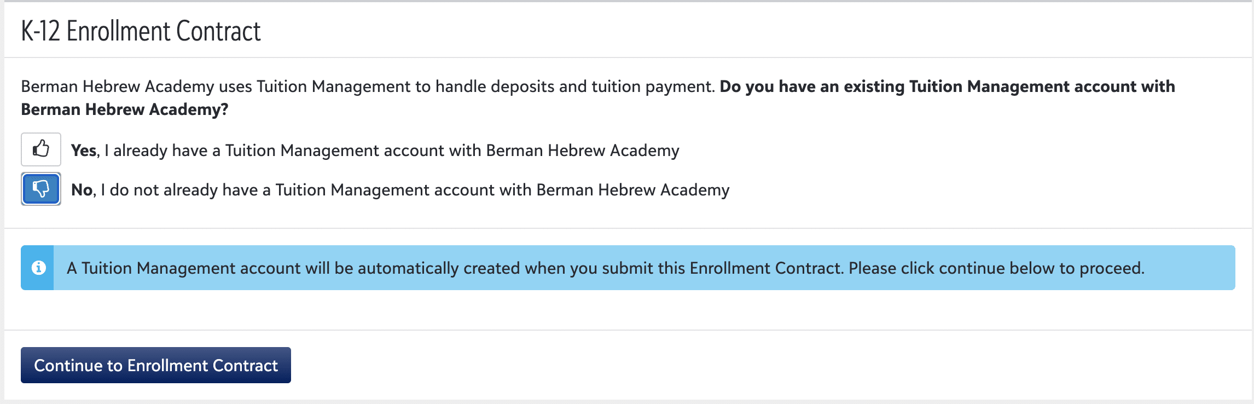Select Yes for an existing Tuition Management account
The width and height of the screenshot is (1254, 404).
(41, 149)
